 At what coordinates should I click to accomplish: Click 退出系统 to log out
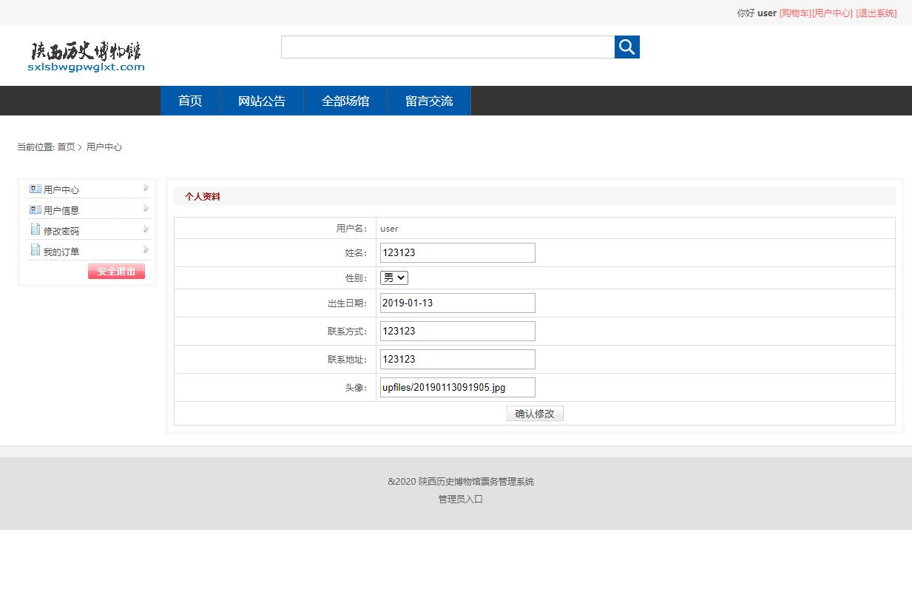878,13
